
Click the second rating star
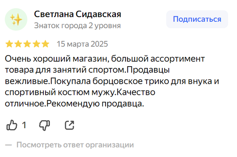[x=18, y=44]
